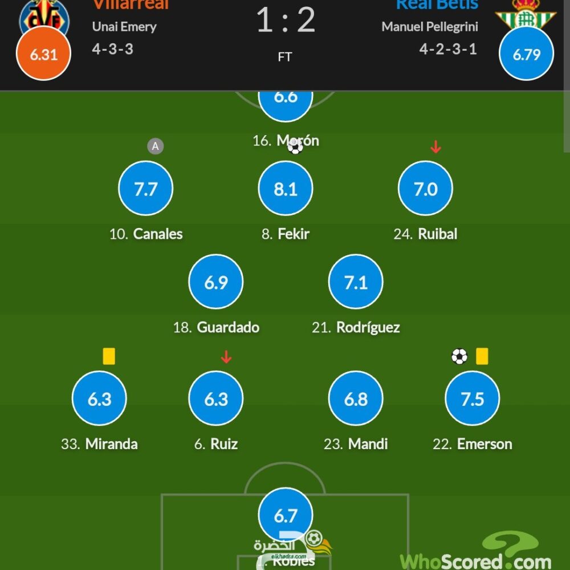Click Villarreal's orange 6.31 team rating
The width and height of the screenshot is (570, 570).
click(44, 54)
